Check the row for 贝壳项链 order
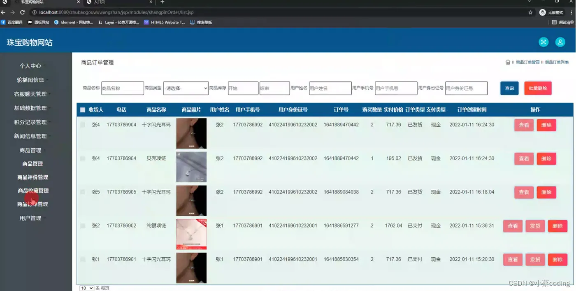Image resolution: width=576 pixels, height=291 pixels. (83, 158)
